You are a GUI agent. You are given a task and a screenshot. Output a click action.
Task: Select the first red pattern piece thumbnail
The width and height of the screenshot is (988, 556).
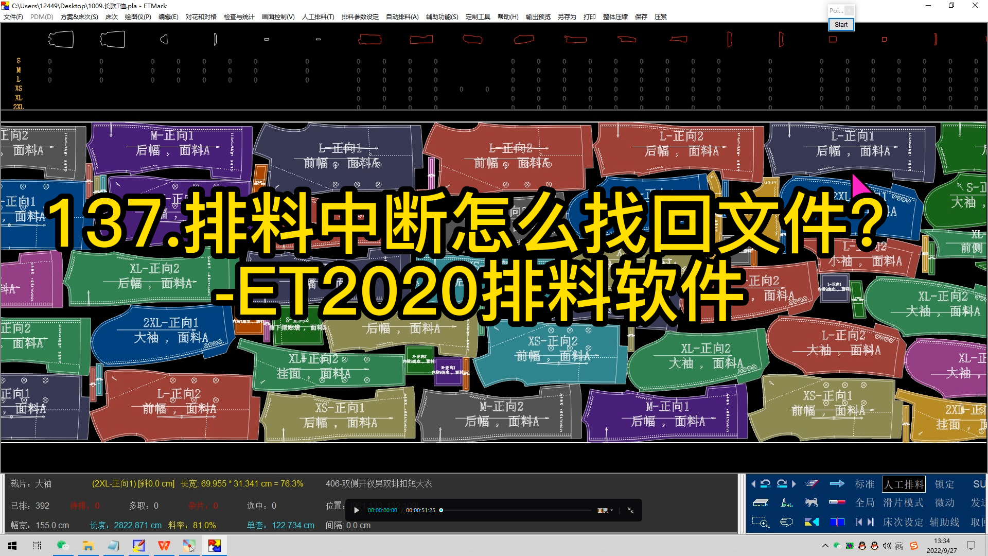pyautogui.click(x=369, y=39)
